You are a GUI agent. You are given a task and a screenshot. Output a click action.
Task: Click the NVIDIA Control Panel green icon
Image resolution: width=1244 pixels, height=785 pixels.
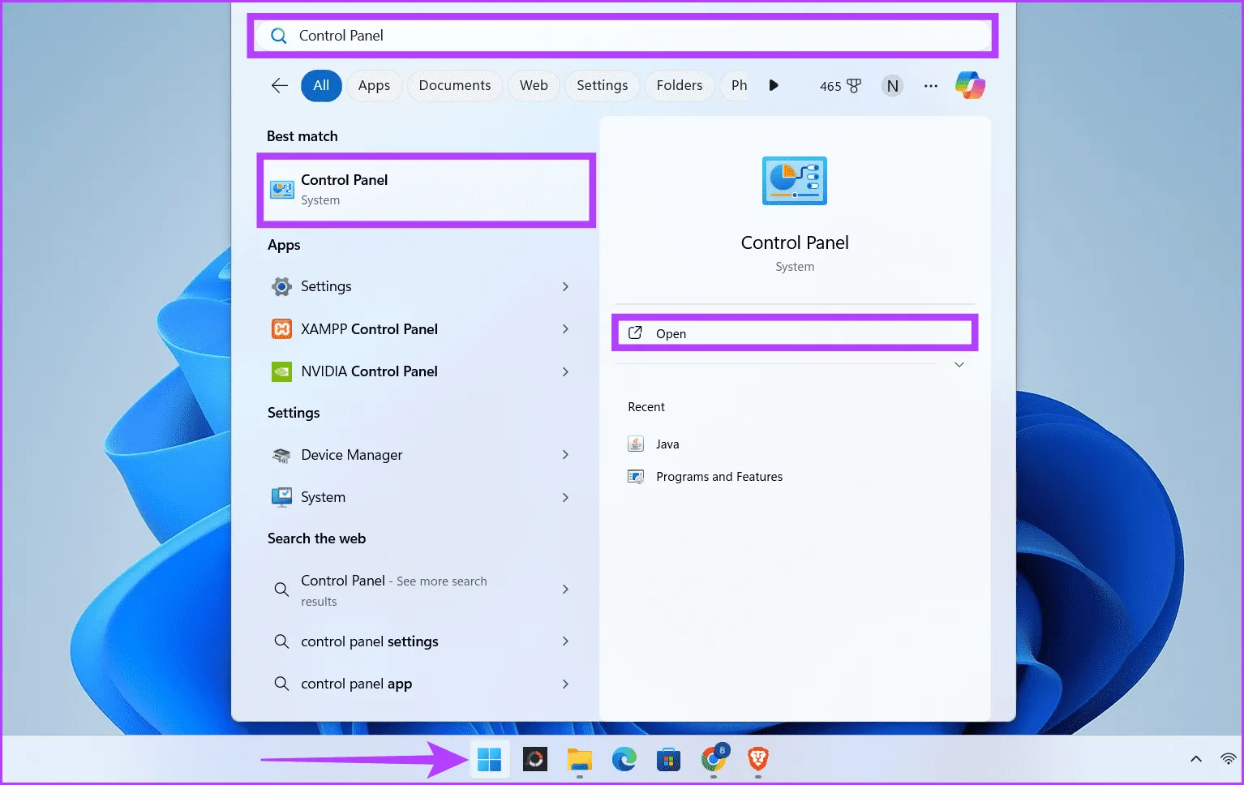click(281, 371)
